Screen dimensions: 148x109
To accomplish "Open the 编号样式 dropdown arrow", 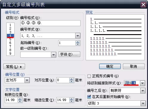I will (x=78, y=36).
